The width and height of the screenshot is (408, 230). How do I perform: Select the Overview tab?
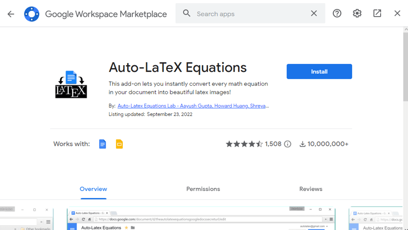(93, 189)
